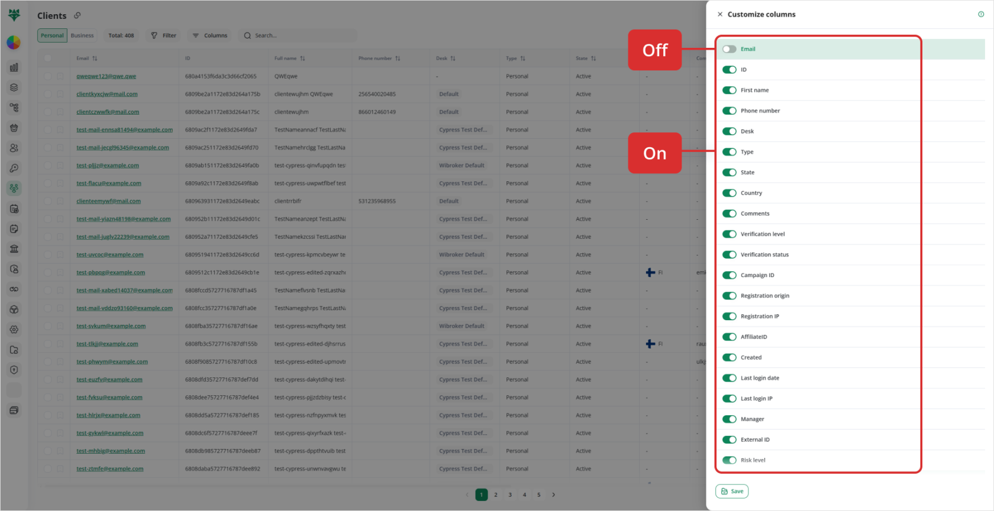The height and width of the screenshot is (511, 994).
Task: Go to page 5 in pagination
Action: pos(539,495)
